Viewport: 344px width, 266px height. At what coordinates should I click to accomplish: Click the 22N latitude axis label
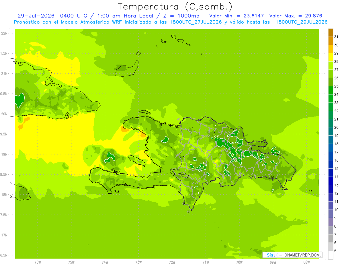[x=4, y=33]
